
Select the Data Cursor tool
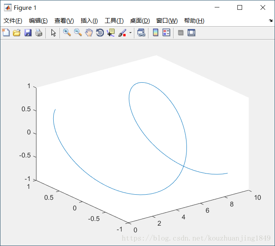111,33
